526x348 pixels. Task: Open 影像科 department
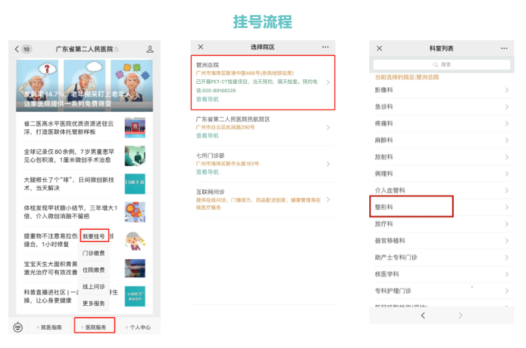pyautogui.click(x=442, y=90)
